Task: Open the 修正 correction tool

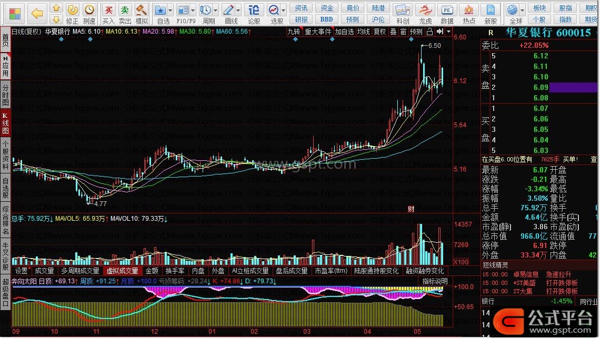Action: 73,14
